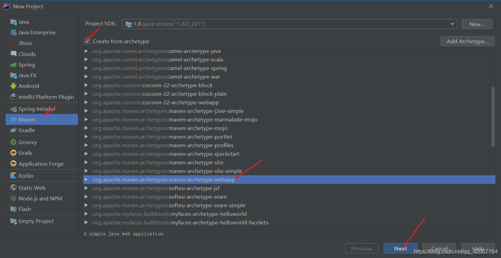501x258 pixels.
Task: Choose Java Enterprise project type
Action: click(42, 33)
